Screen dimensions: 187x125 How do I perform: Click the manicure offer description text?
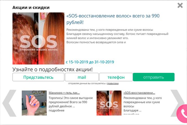click(x=71, y=102)
